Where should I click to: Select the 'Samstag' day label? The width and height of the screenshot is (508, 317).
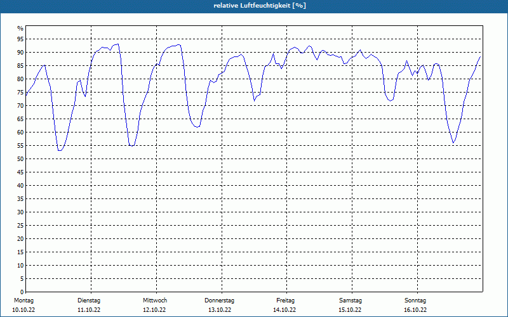(x=351, y=301)
